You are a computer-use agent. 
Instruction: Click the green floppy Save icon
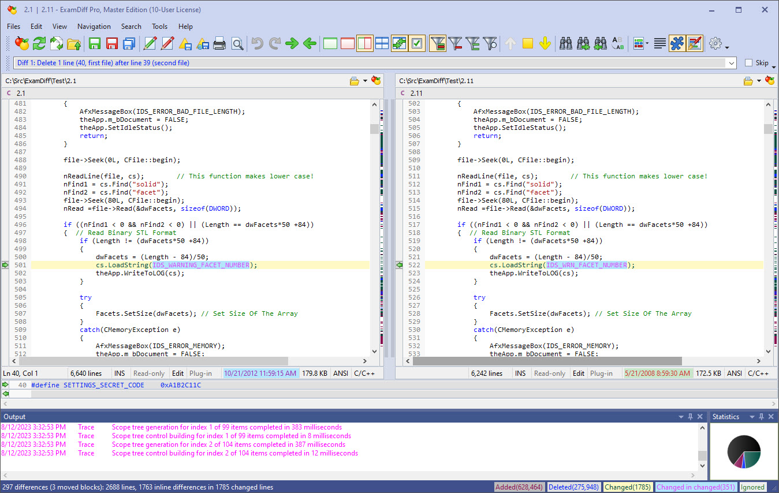point(95,43)
